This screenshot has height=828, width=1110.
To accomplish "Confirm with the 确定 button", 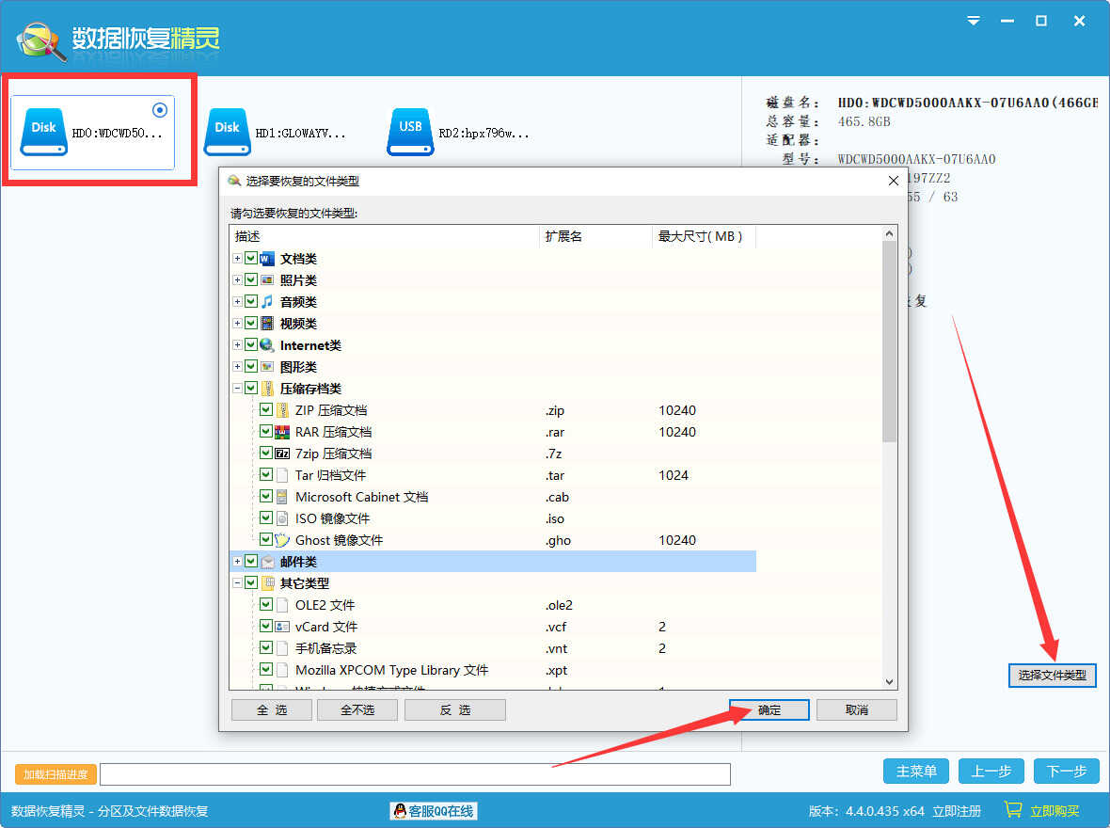I will [x=769, y=709].
